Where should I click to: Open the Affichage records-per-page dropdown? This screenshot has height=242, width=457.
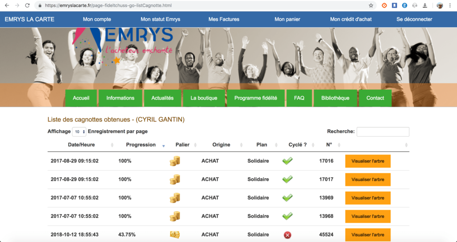[79, 132]
